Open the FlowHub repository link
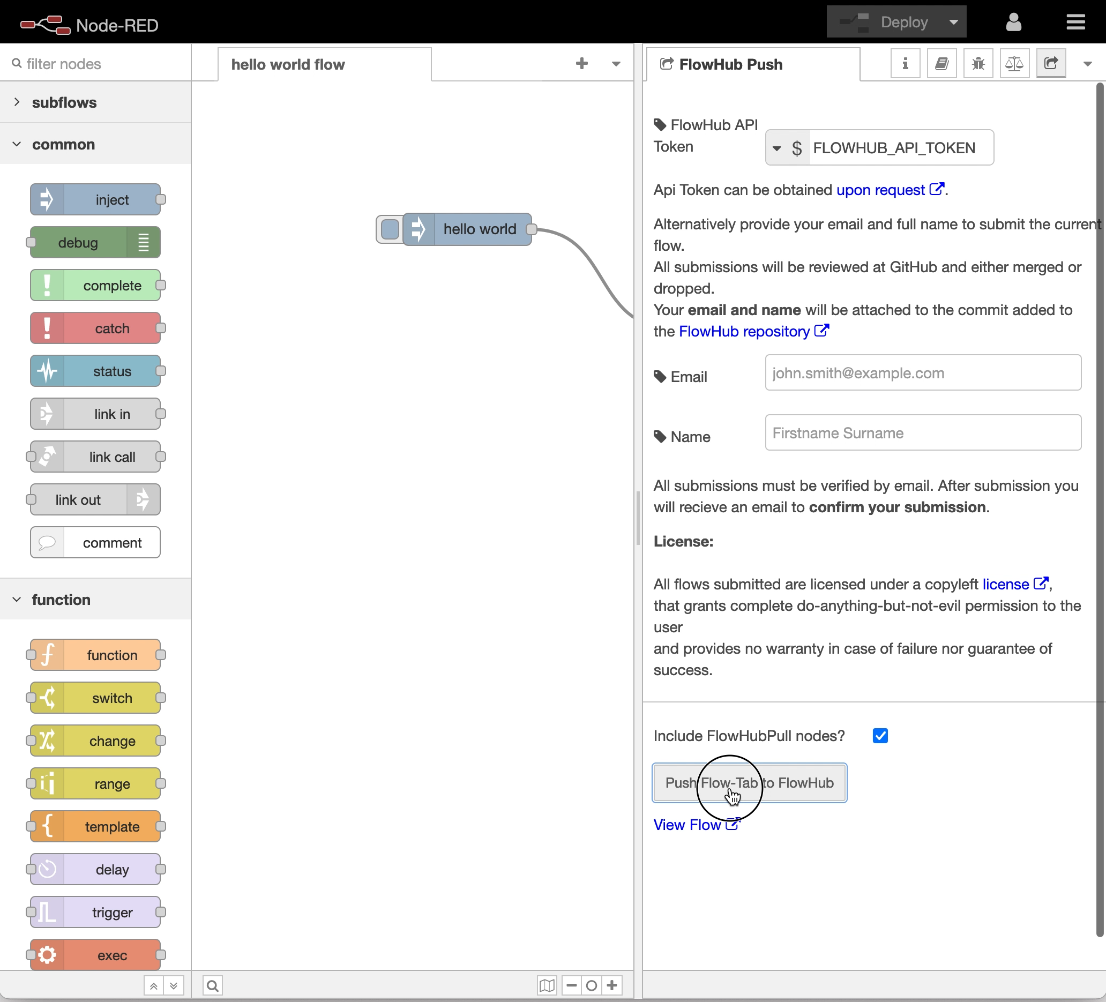 (753, 331)
